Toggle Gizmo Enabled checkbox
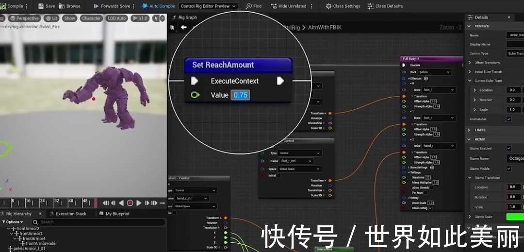 508,149
